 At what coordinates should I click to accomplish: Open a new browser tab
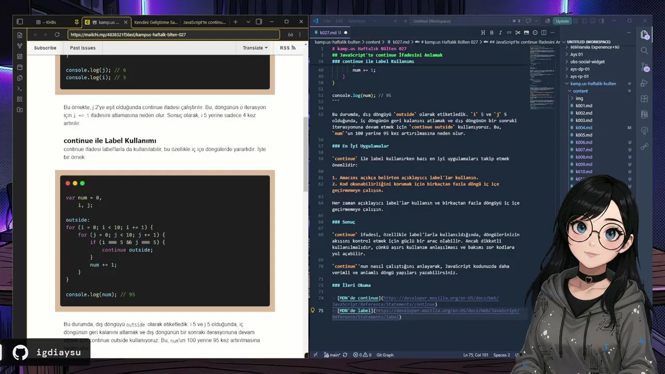coord(235,22)
